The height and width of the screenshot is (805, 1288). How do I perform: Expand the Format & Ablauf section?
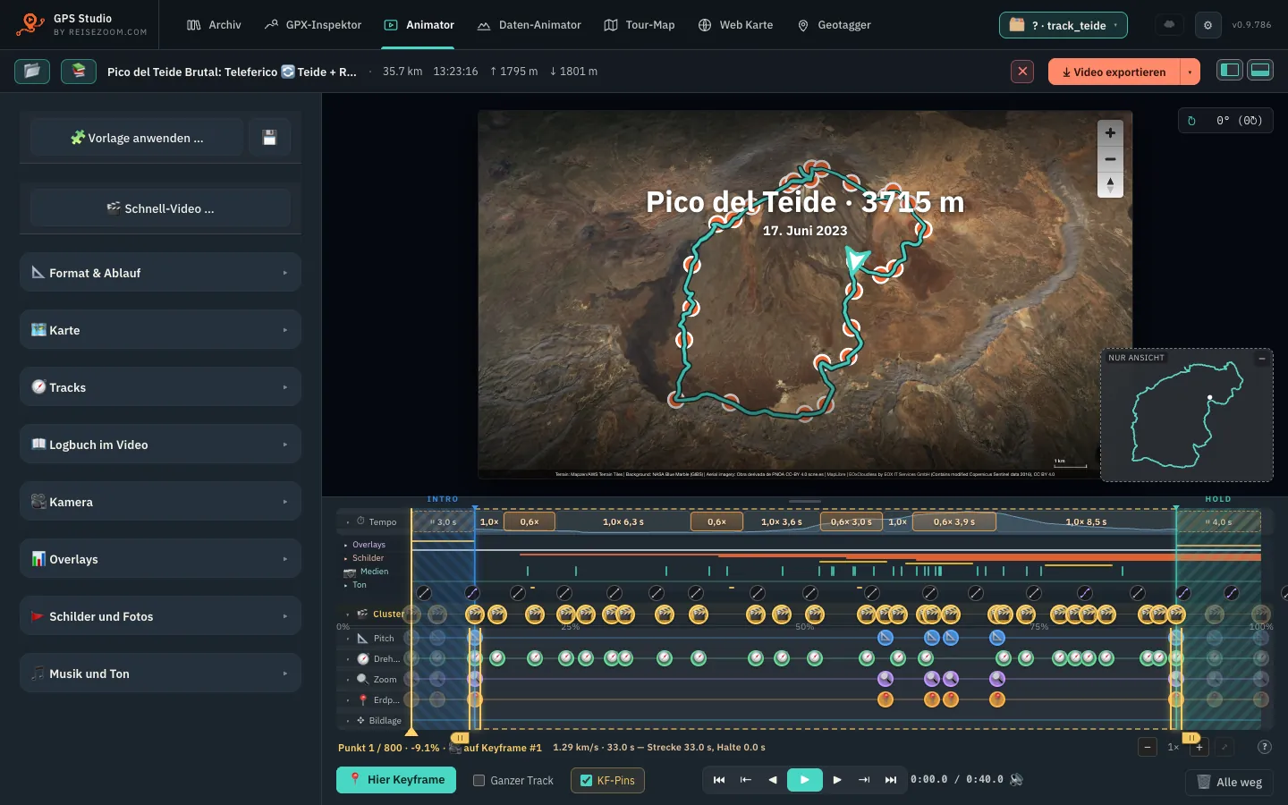click(160, 273)
